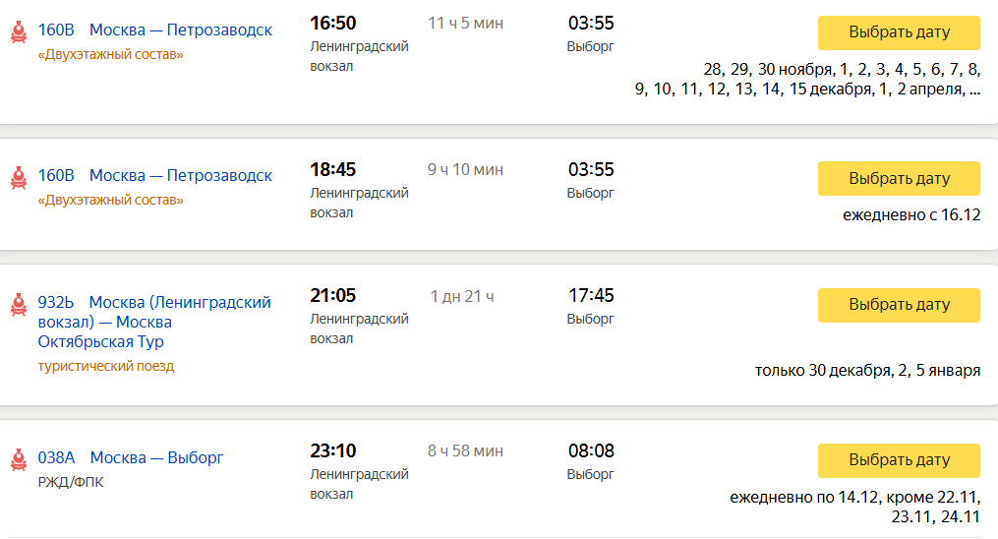This screenshot has width=998, height=539.
Task: Click train icon beside 18:45 departure 160В
Action: (x=19, y=178)
